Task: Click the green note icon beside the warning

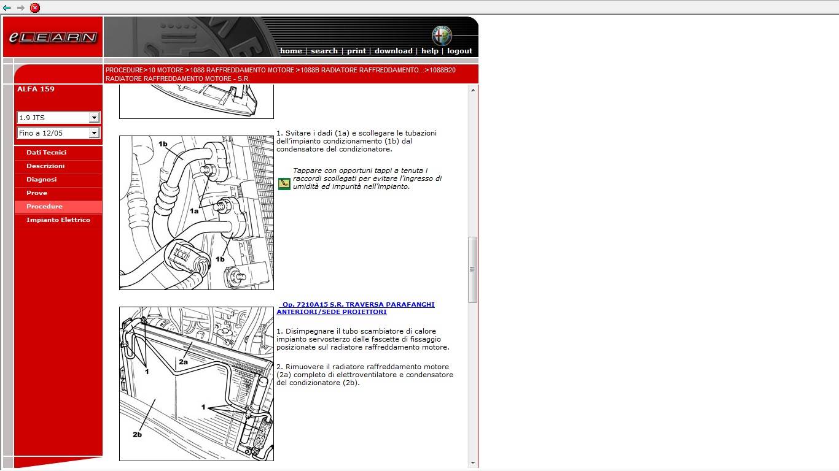Action: pyautogui.click(x=284, y=183)
